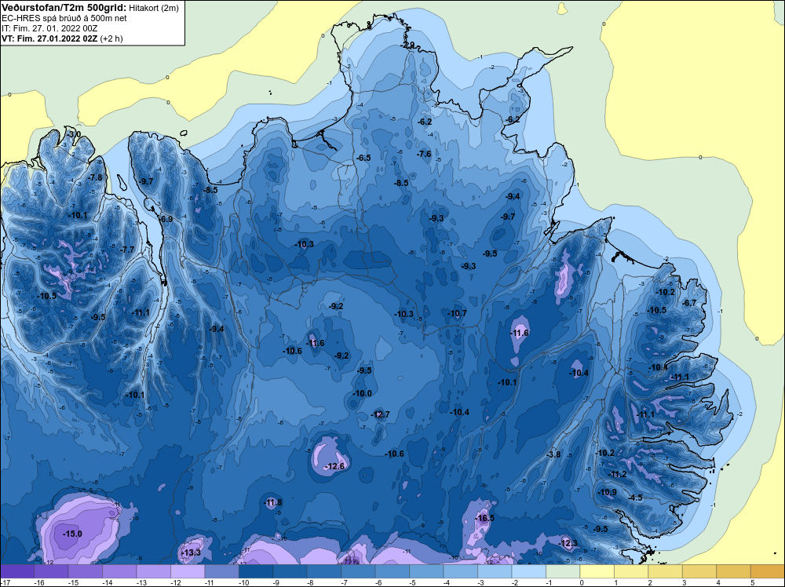The height and width of the screenshot is (587, 785).
Task: Click the -12.3 temperature label
Action: [568, 544]
